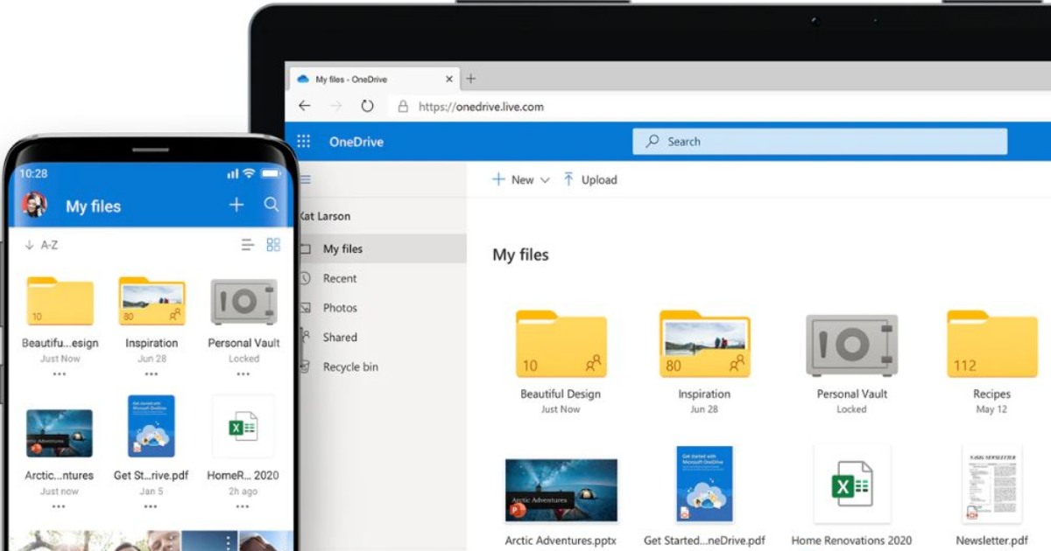Open the Microsoft 365 app launcher waffle icon
This screenshot has width=1051, height=551.
point(302,141)
